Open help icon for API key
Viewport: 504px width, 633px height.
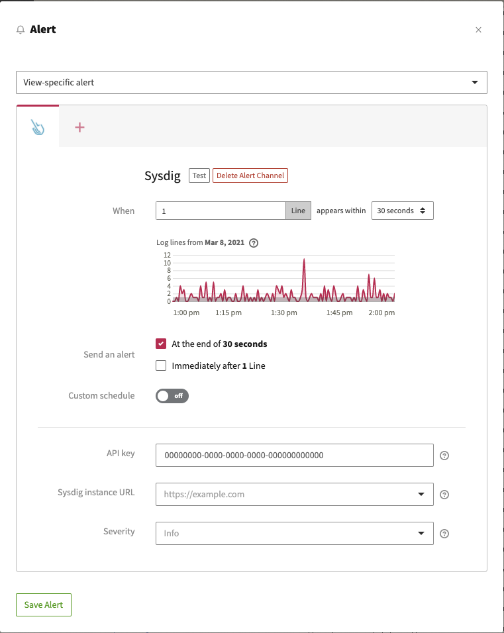(444, 456)
